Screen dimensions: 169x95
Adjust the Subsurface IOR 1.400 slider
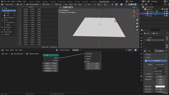click(160, 89)
